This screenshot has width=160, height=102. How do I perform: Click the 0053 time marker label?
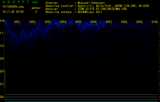(x=48, y=22)
